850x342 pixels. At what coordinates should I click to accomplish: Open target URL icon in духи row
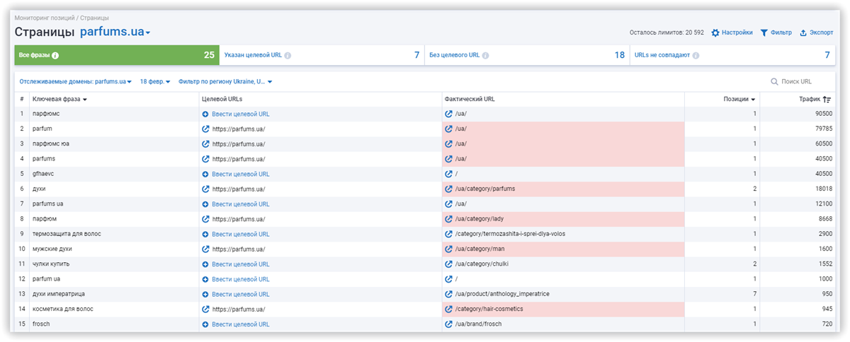click(x=205, y=189)
